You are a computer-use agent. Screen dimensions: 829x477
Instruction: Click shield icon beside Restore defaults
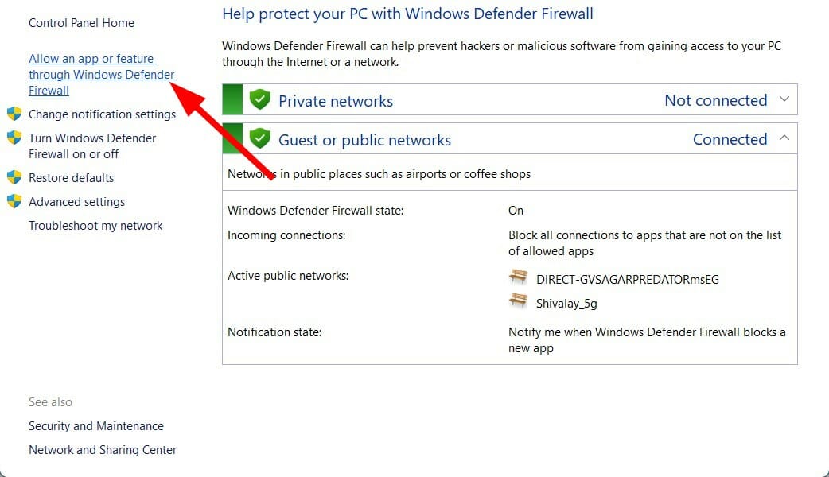click(x=14, y=177)
